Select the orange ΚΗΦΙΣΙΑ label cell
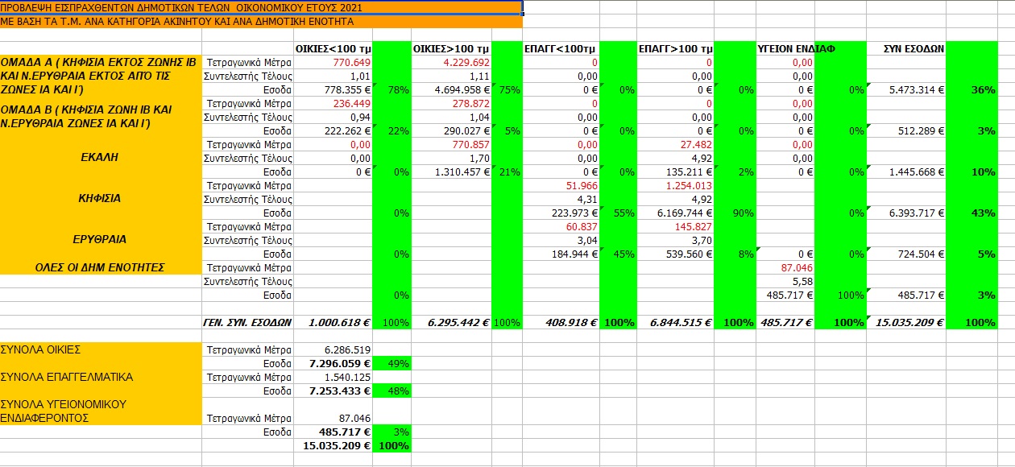Screen dimensions: 1015x467 (100, 198)
